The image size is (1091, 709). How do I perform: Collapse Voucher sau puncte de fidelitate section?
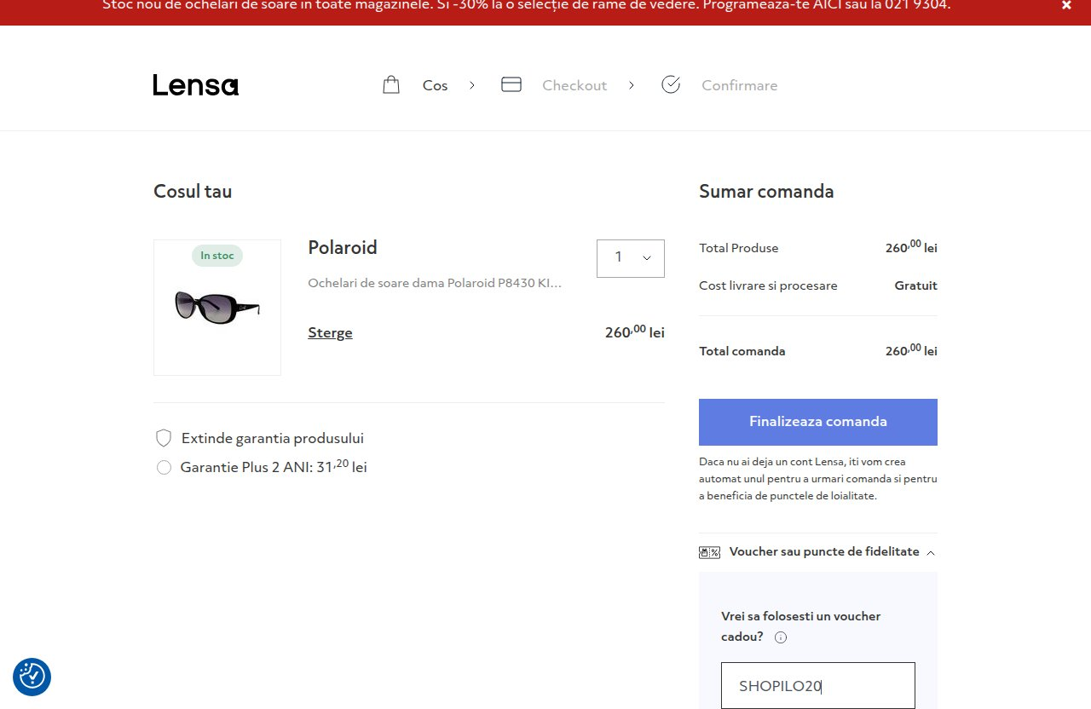click(818, 551)
